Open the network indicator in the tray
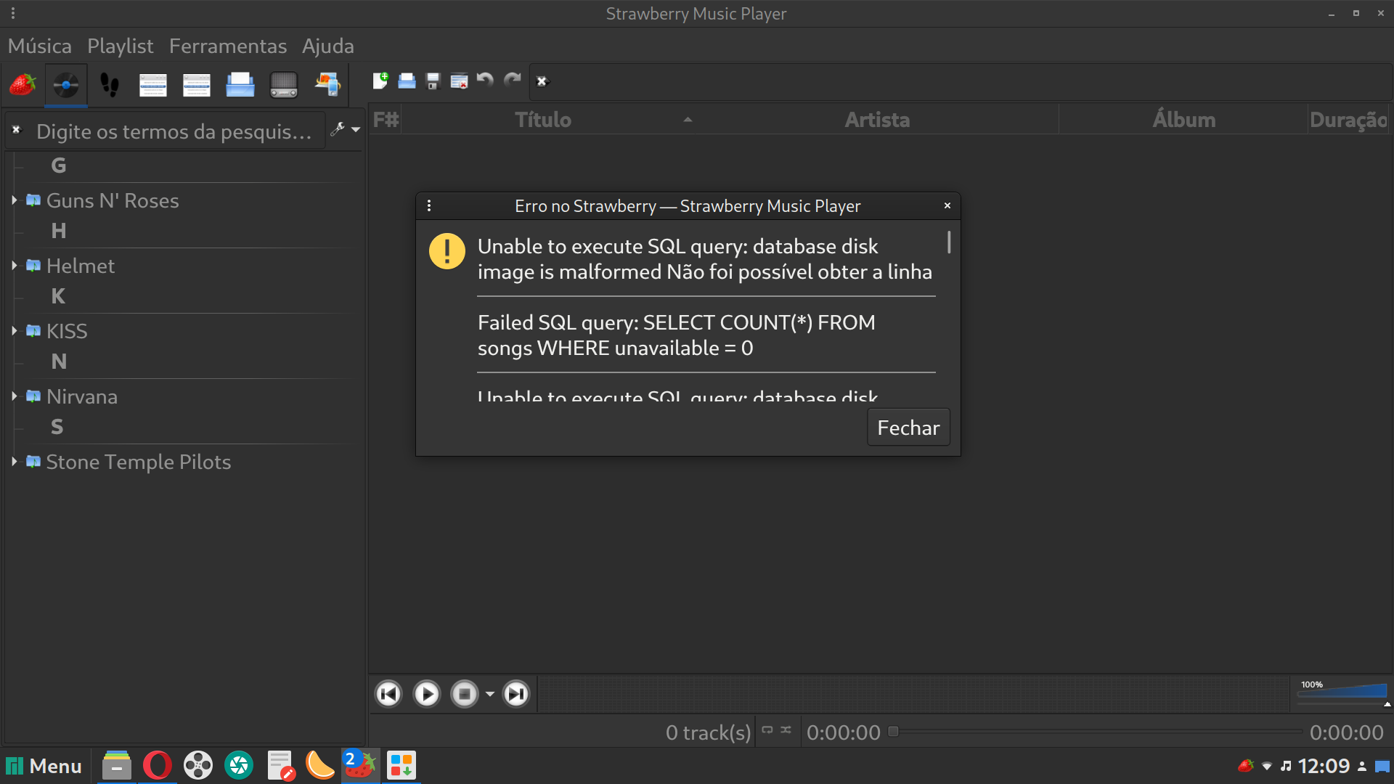 [1267, 766]
